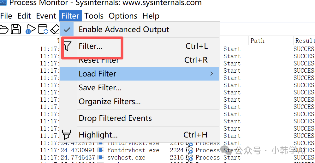
Task: Click the process icon next to svchost.exe
Action: (101, 157)
